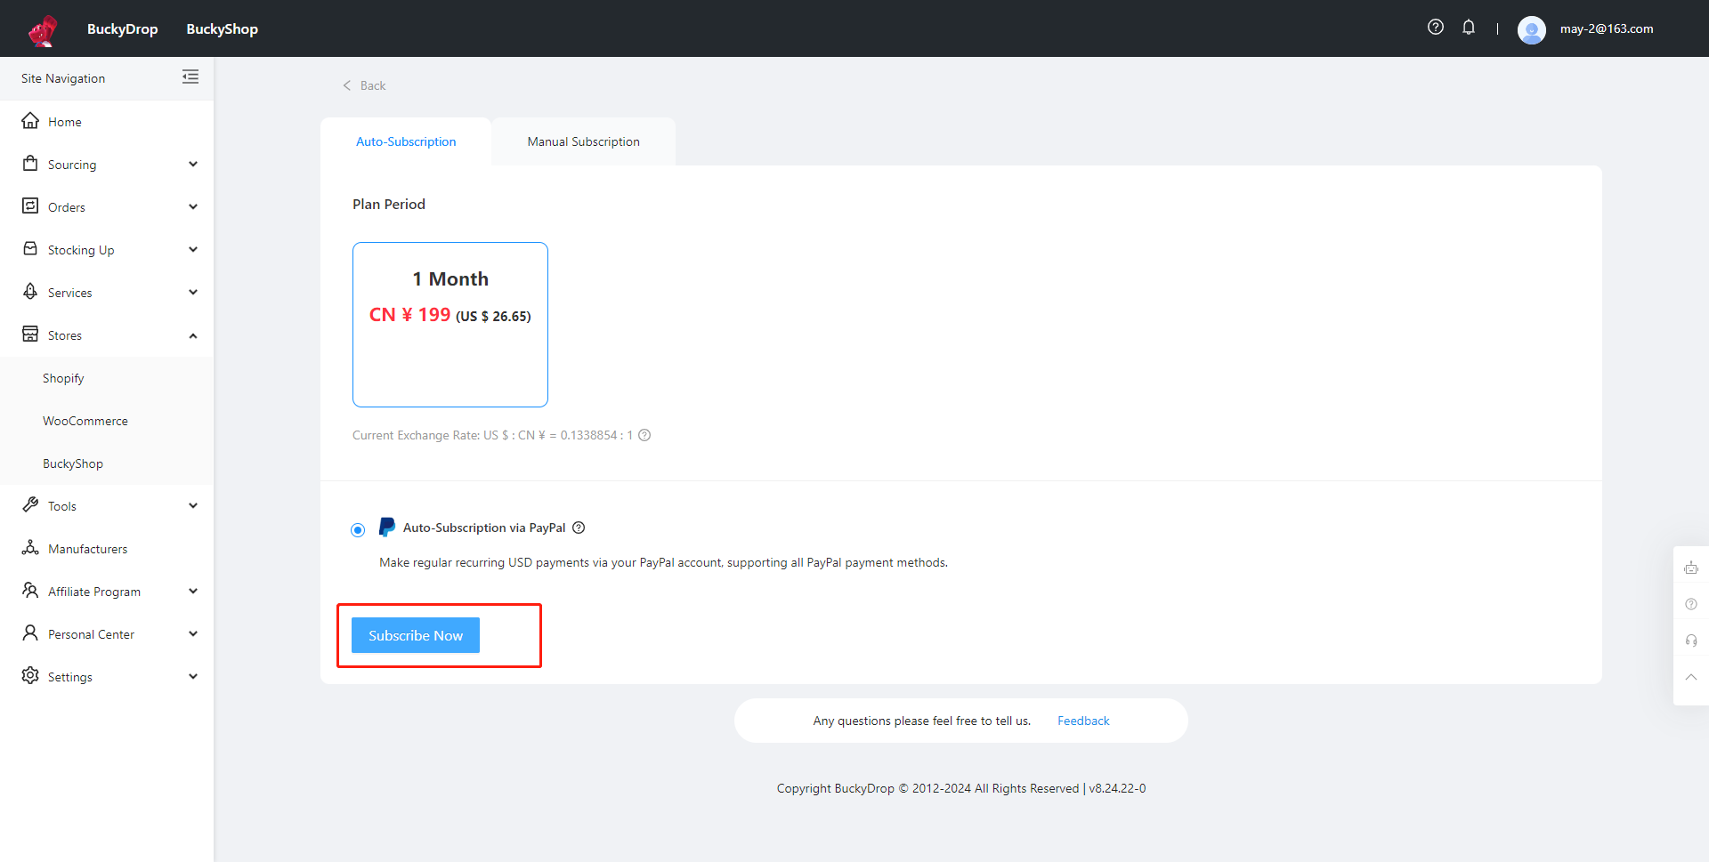Click the Home house icon
The width and height of the screenshot is (1709, 862).
tap(30, 121)
